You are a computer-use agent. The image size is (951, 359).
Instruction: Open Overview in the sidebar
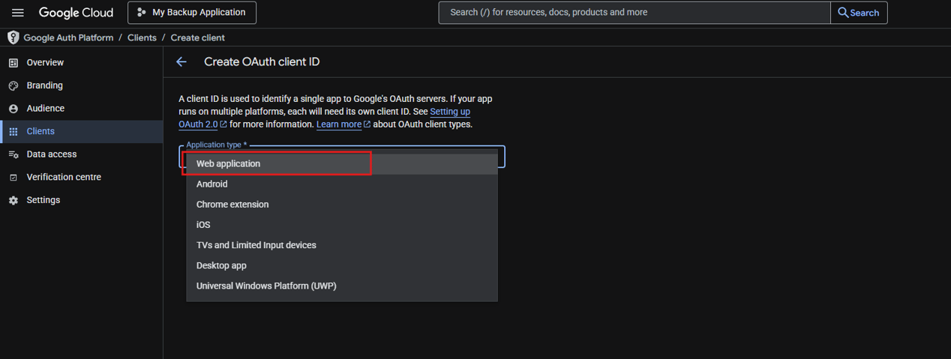tap(81, 63)
